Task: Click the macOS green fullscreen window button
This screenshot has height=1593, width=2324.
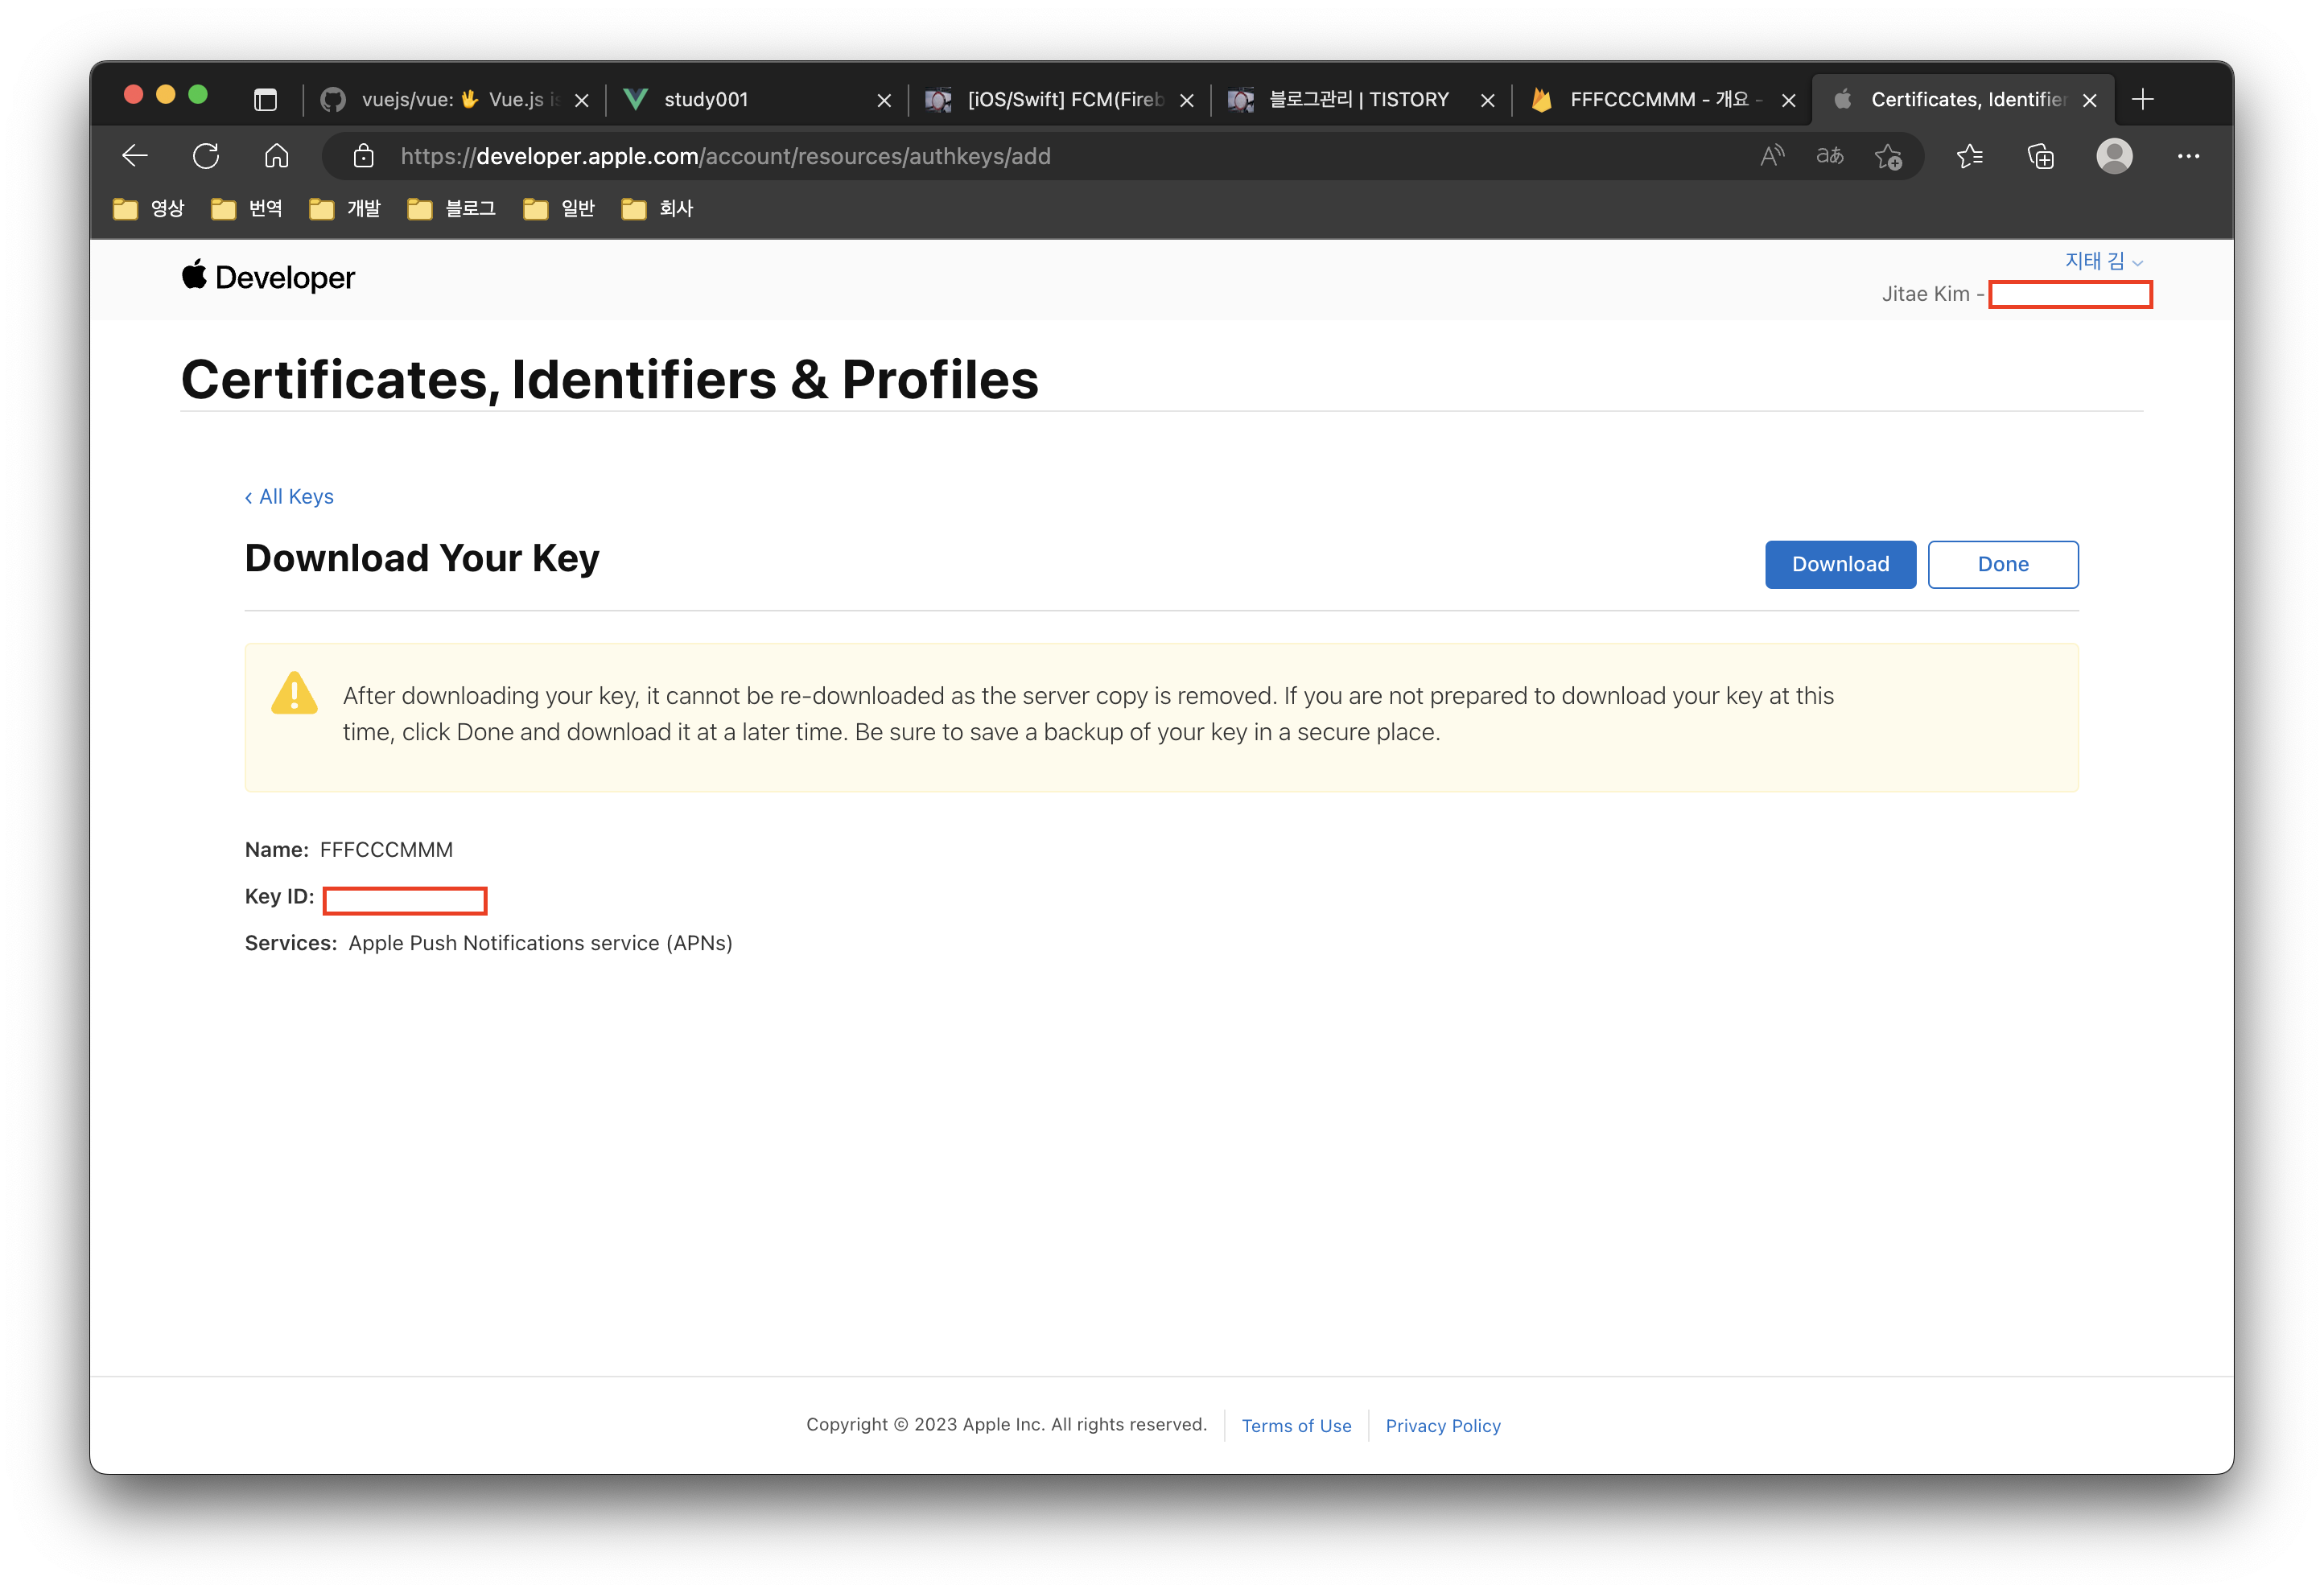Action: [x=198, y=94]
